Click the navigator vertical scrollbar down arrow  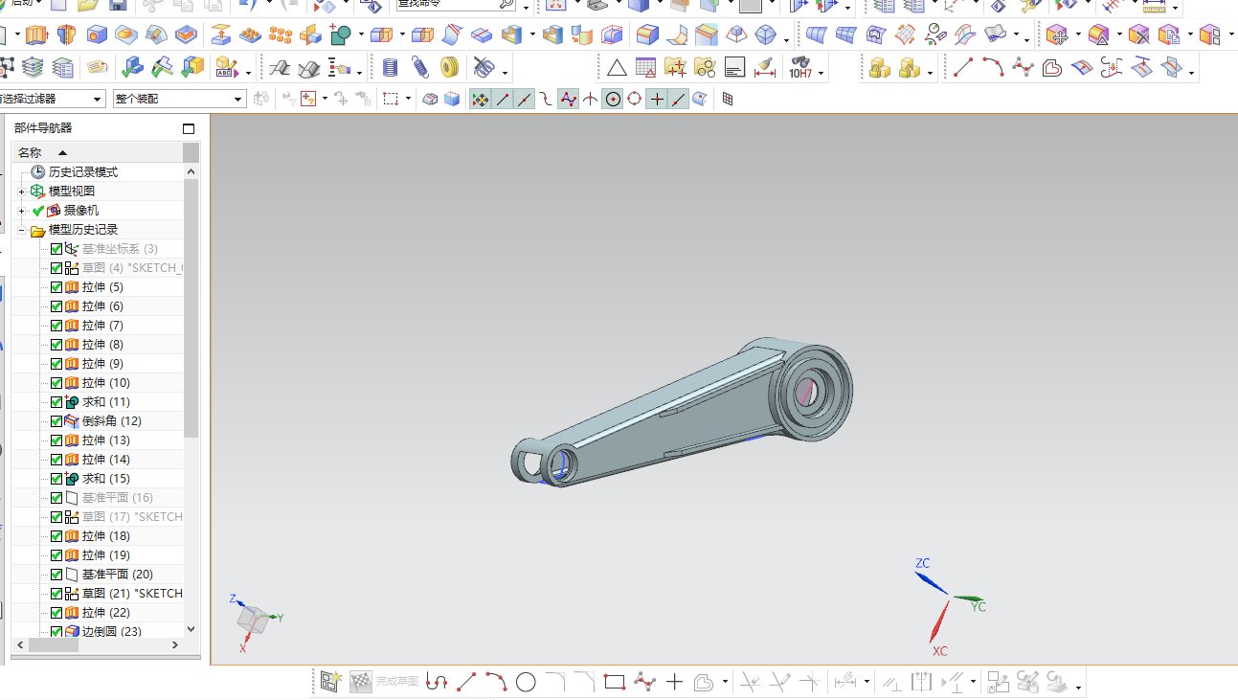click(191, 629)
